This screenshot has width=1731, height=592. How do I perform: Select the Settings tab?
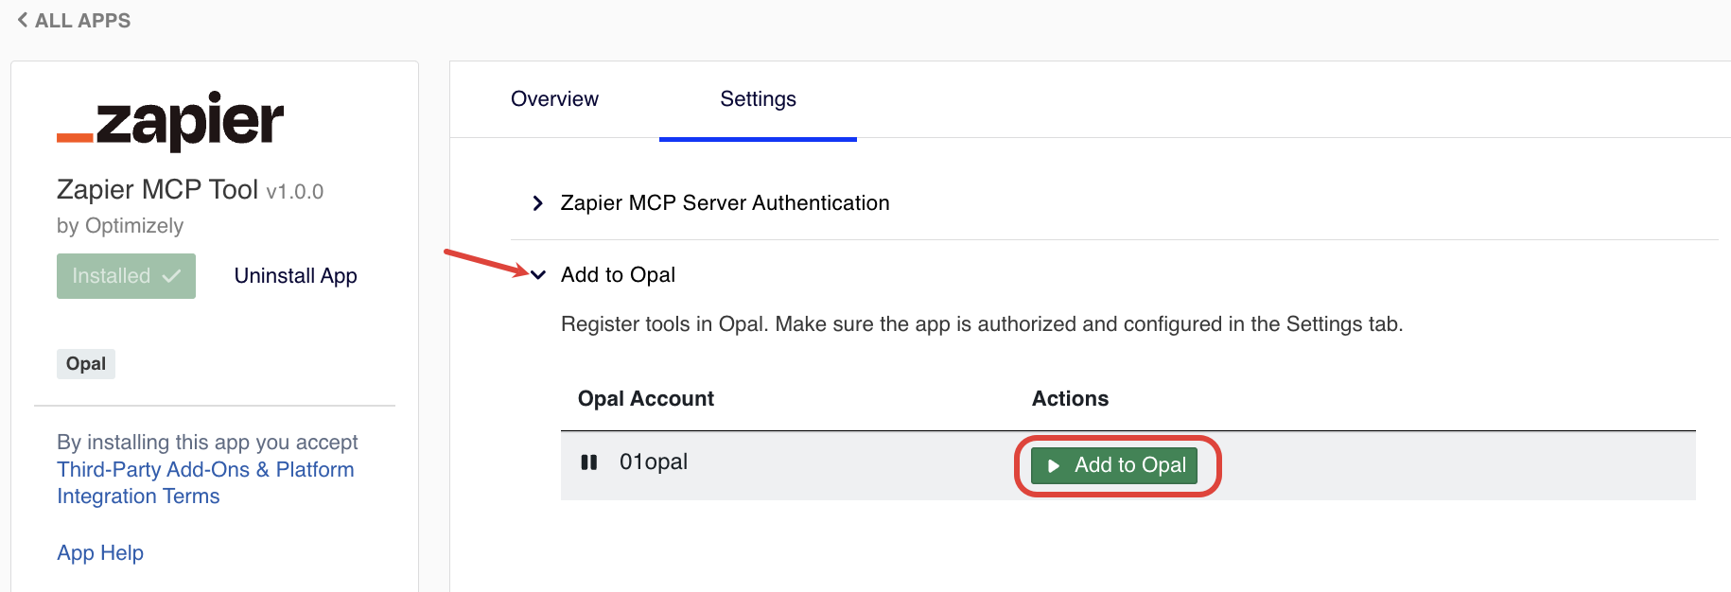(758, 99)
